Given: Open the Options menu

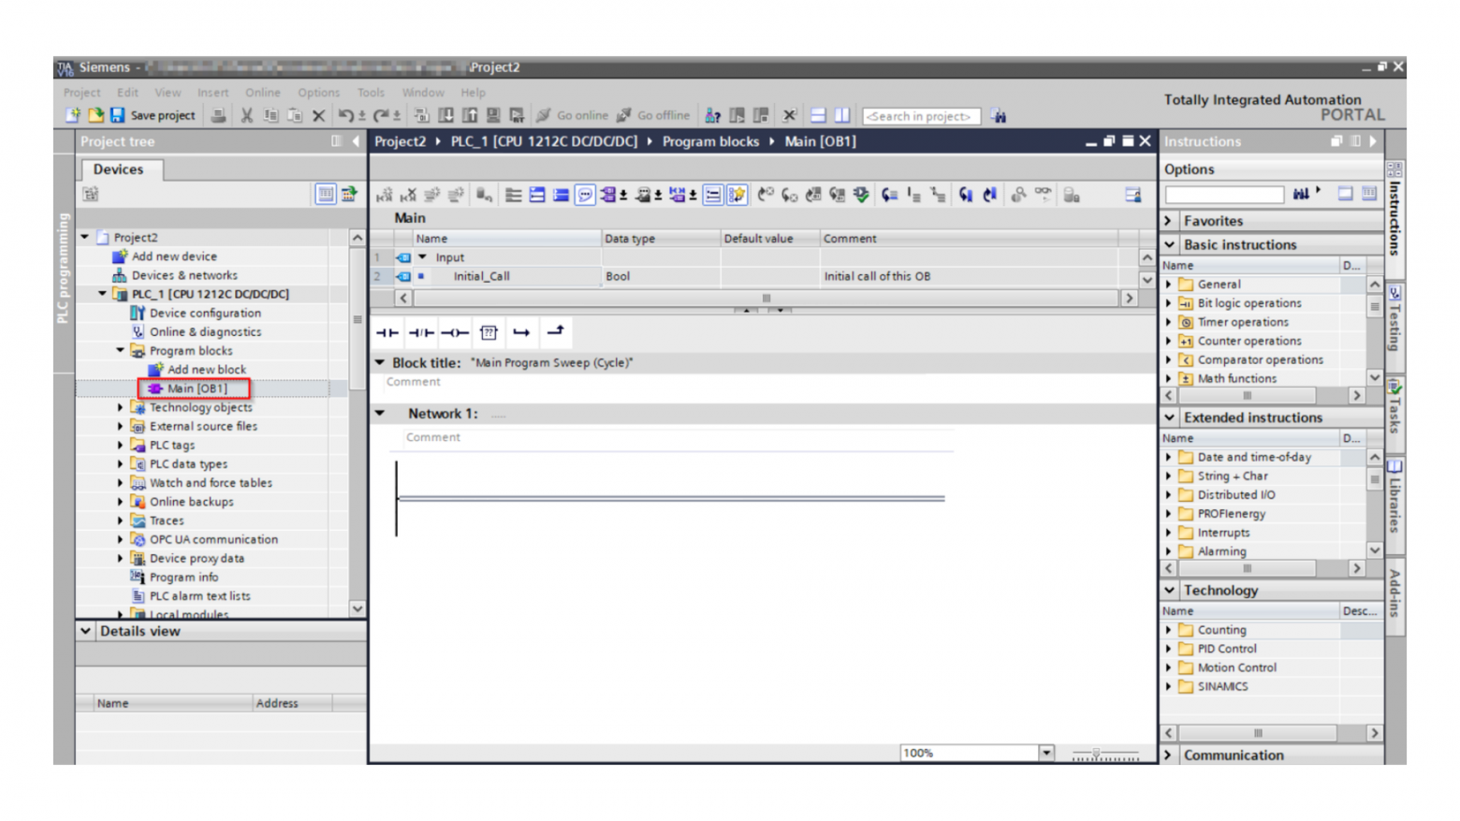Looking at the screenshot, I should [x=318, y=93].
